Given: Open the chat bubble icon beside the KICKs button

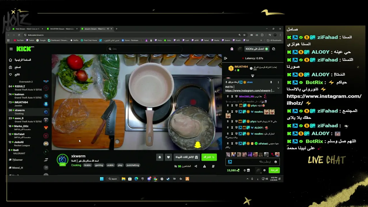Looking at the screenshot, I should 274,49.
